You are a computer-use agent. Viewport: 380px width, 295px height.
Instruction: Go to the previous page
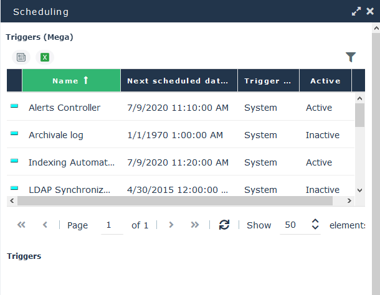tap(45, 225)
